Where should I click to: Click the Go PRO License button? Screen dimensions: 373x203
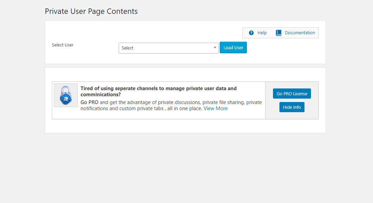292,94
